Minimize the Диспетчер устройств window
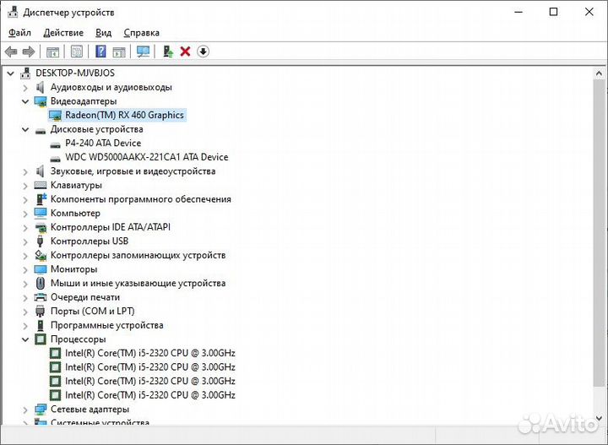The height and width of the screenshot is (445, 608). coord(518,12)
